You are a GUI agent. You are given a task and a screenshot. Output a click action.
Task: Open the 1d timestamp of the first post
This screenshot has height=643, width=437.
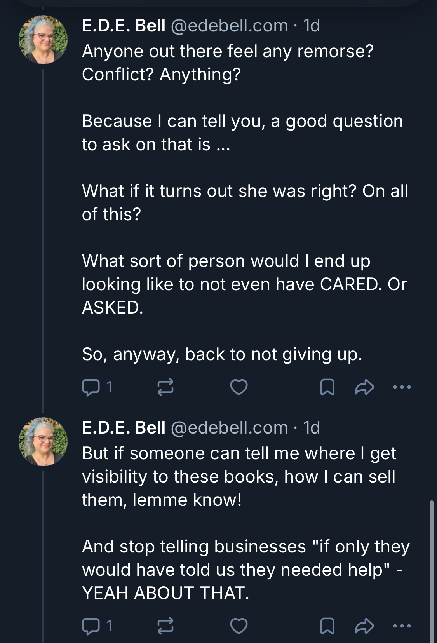pos(312,26)
